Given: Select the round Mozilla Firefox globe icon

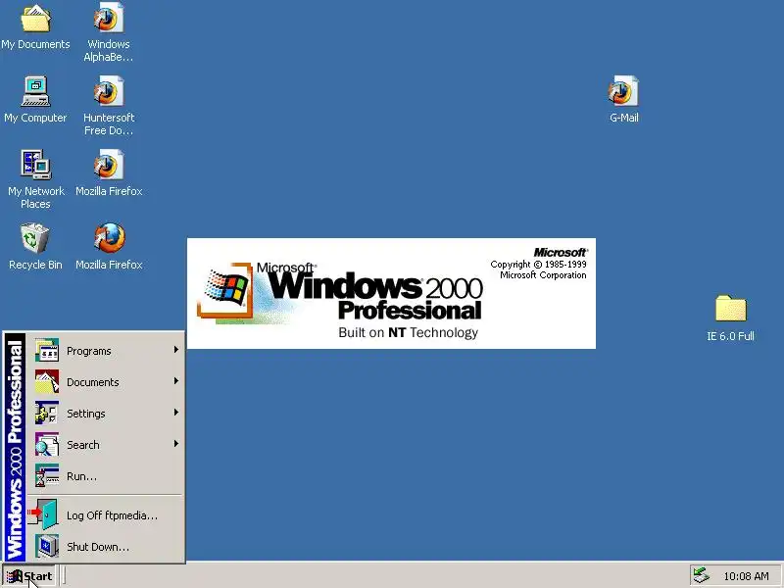Looking at the screenshot, I should pyautogui.click(x=110, y=238).
